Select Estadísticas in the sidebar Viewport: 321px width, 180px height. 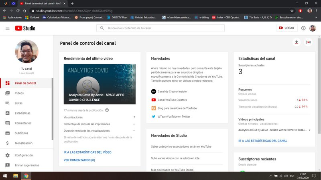point(22,113)
